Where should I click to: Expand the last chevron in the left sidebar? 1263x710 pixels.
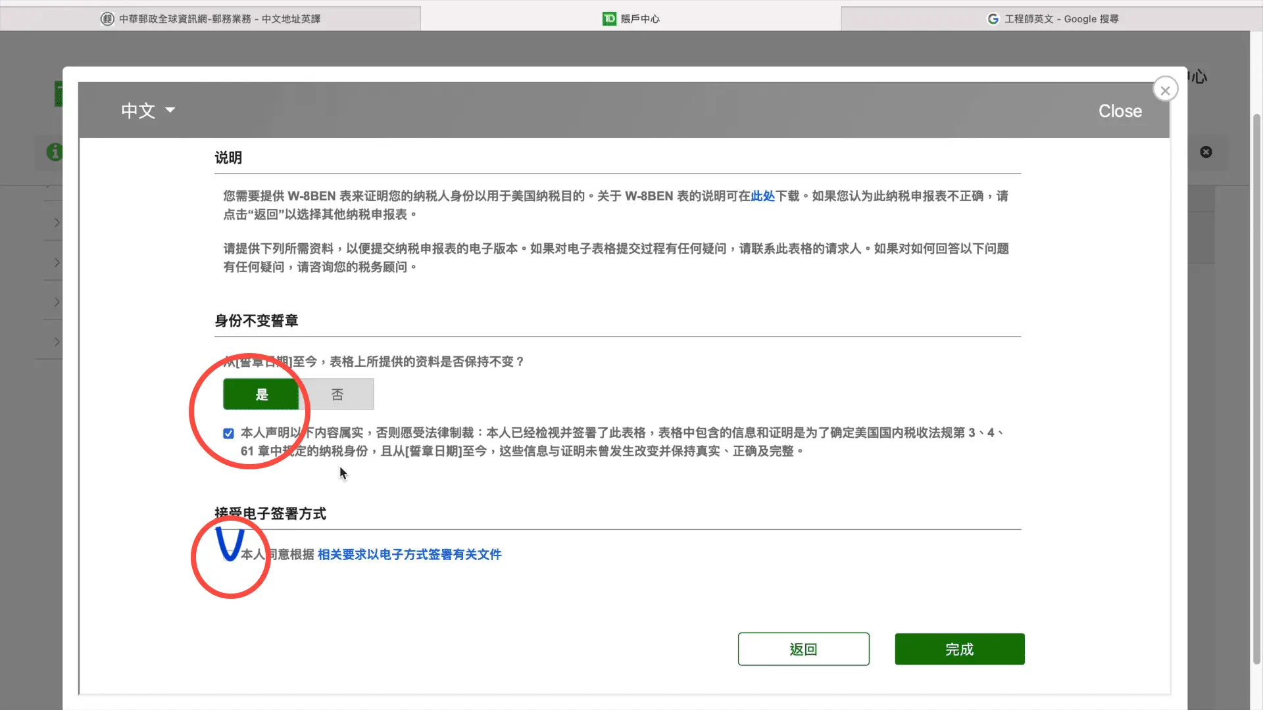click(57, 341)
